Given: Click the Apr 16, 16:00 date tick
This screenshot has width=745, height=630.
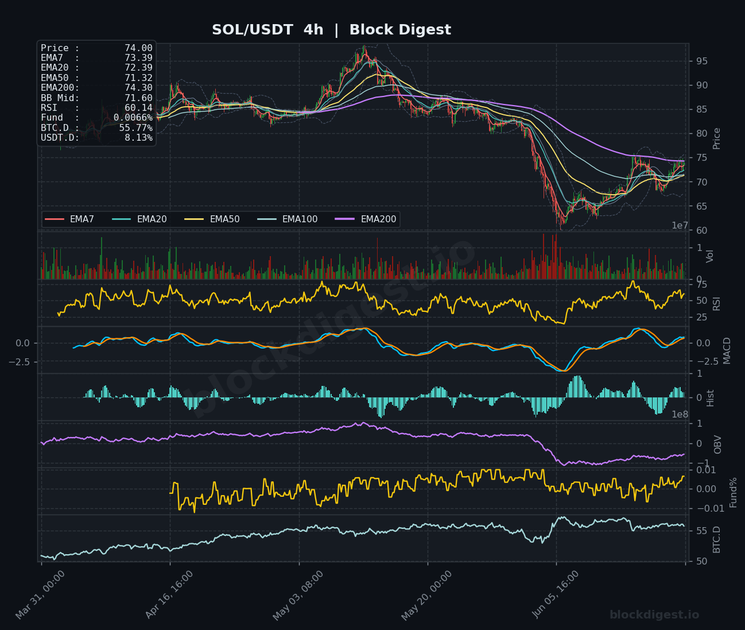Looking at the screenshot, I should pos(169,594).
